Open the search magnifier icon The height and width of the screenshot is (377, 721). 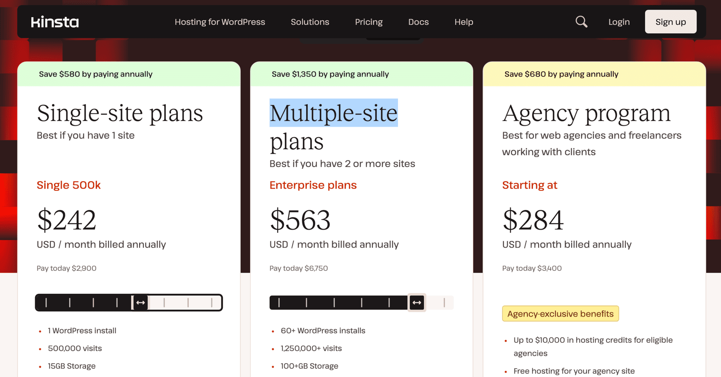pos(581,22)
